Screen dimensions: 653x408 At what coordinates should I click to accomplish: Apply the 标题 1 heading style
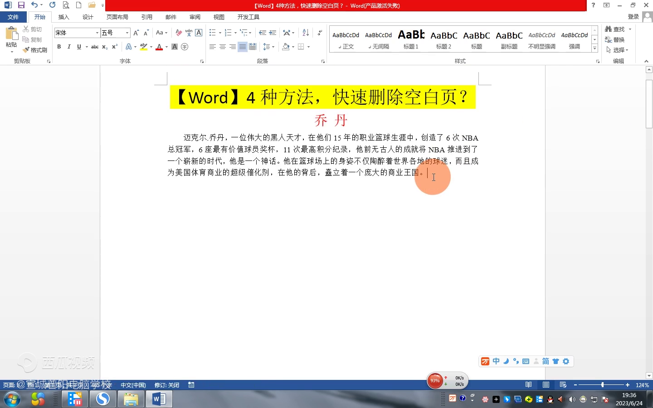(411, 39)
